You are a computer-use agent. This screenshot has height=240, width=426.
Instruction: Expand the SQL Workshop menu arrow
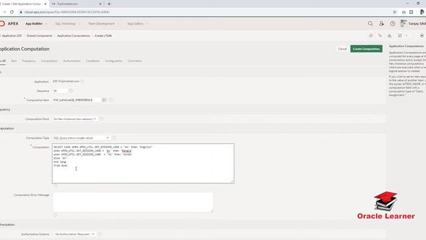(79, 24)
